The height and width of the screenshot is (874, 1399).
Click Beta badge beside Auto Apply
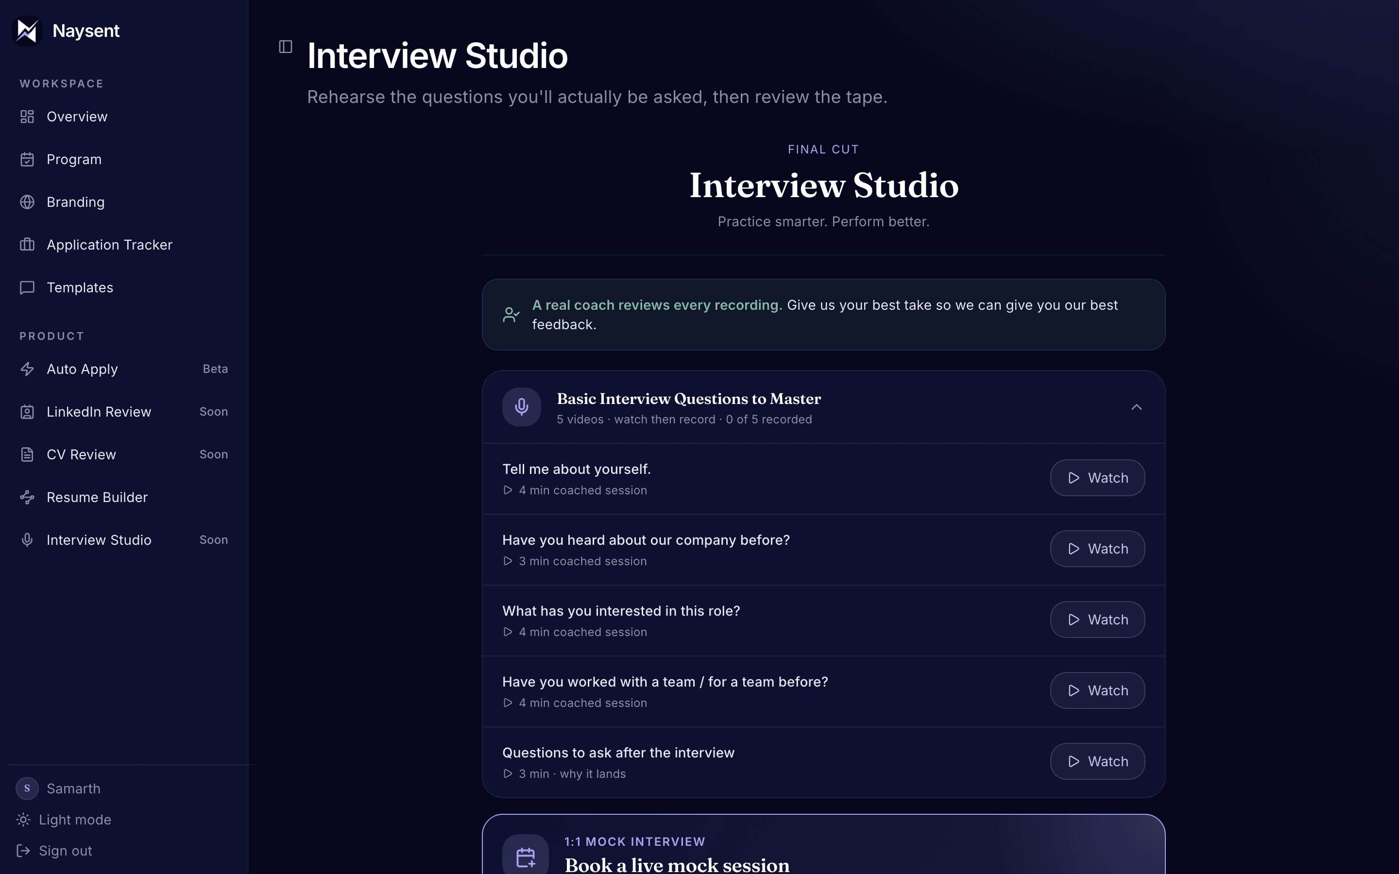[215, 370]
